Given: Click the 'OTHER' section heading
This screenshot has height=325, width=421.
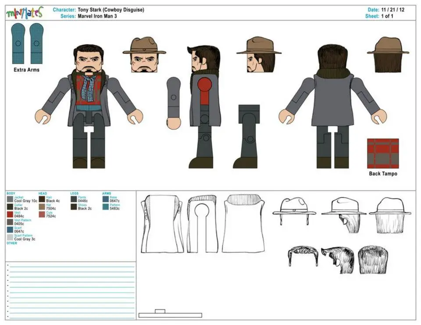Looking at the screenshot, I should 12,243.
